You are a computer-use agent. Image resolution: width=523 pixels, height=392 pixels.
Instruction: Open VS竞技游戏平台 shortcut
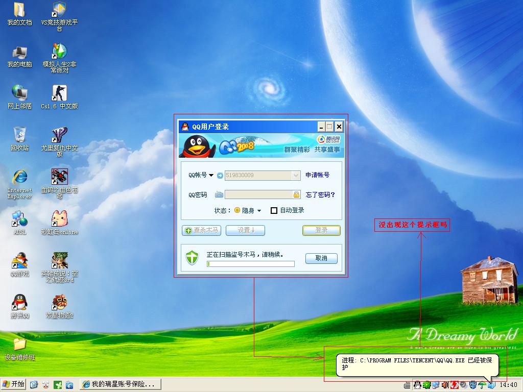point(59,16)
